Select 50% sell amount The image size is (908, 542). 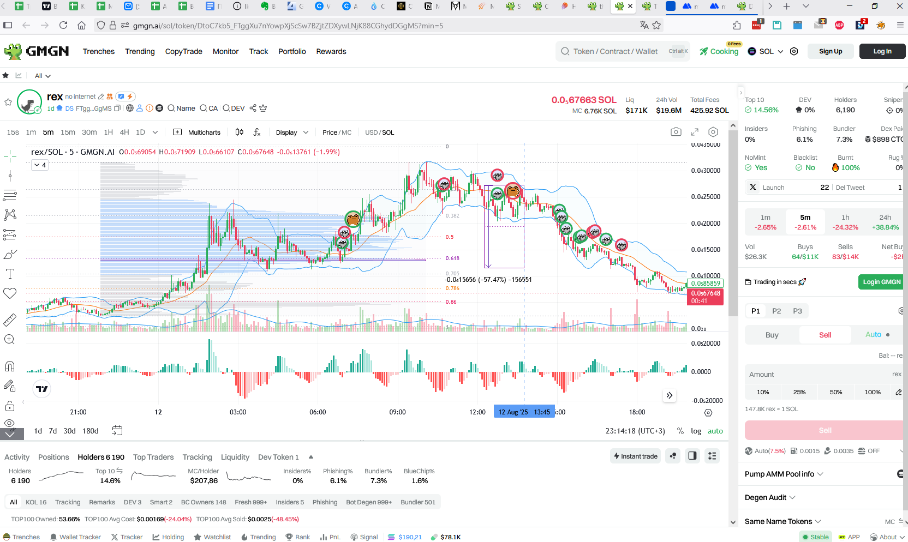coord(836,392)
